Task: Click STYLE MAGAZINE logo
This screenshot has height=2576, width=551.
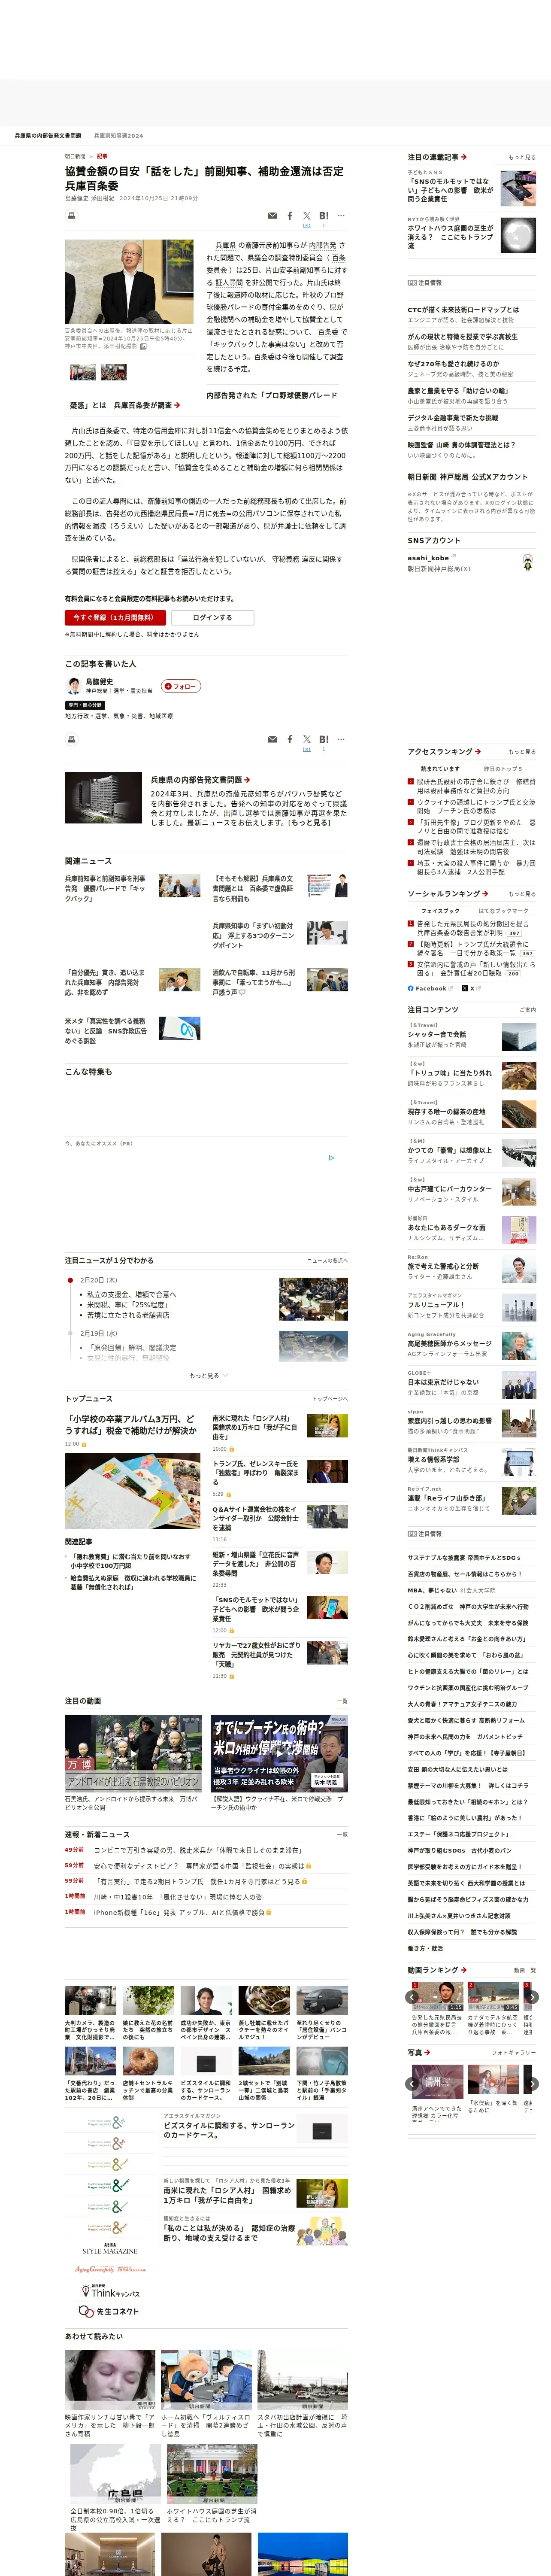Action: coord(109,2249)
